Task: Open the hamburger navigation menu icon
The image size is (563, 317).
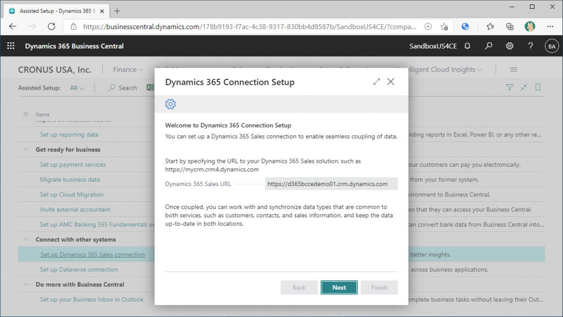Action: [x=514, y=69]
